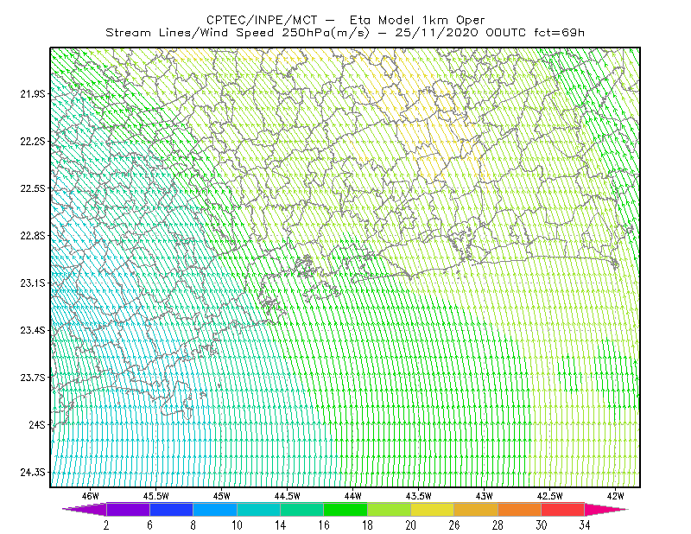Click the 44W longitude axis label
The image size is (691, 534).
[x=353, y=496]
